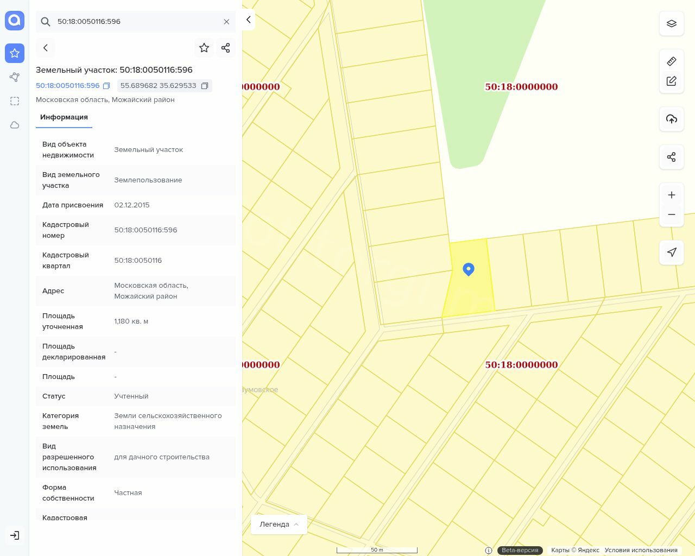Expand the Легенда panel
The height and width of the screenshot is (556, 695).
[279, 524]
